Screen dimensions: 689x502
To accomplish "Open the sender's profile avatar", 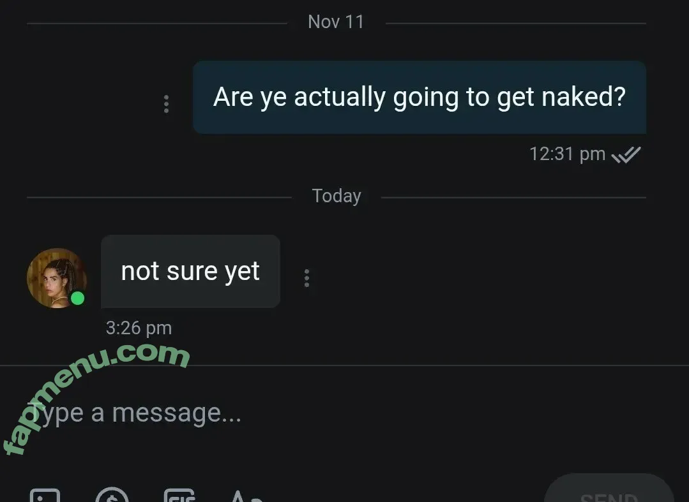I will click(x=57, y=278).
